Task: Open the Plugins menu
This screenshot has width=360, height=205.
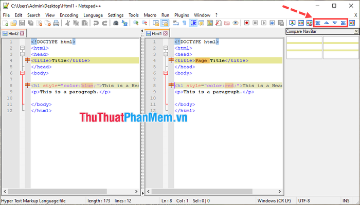Action: [182, 15]
